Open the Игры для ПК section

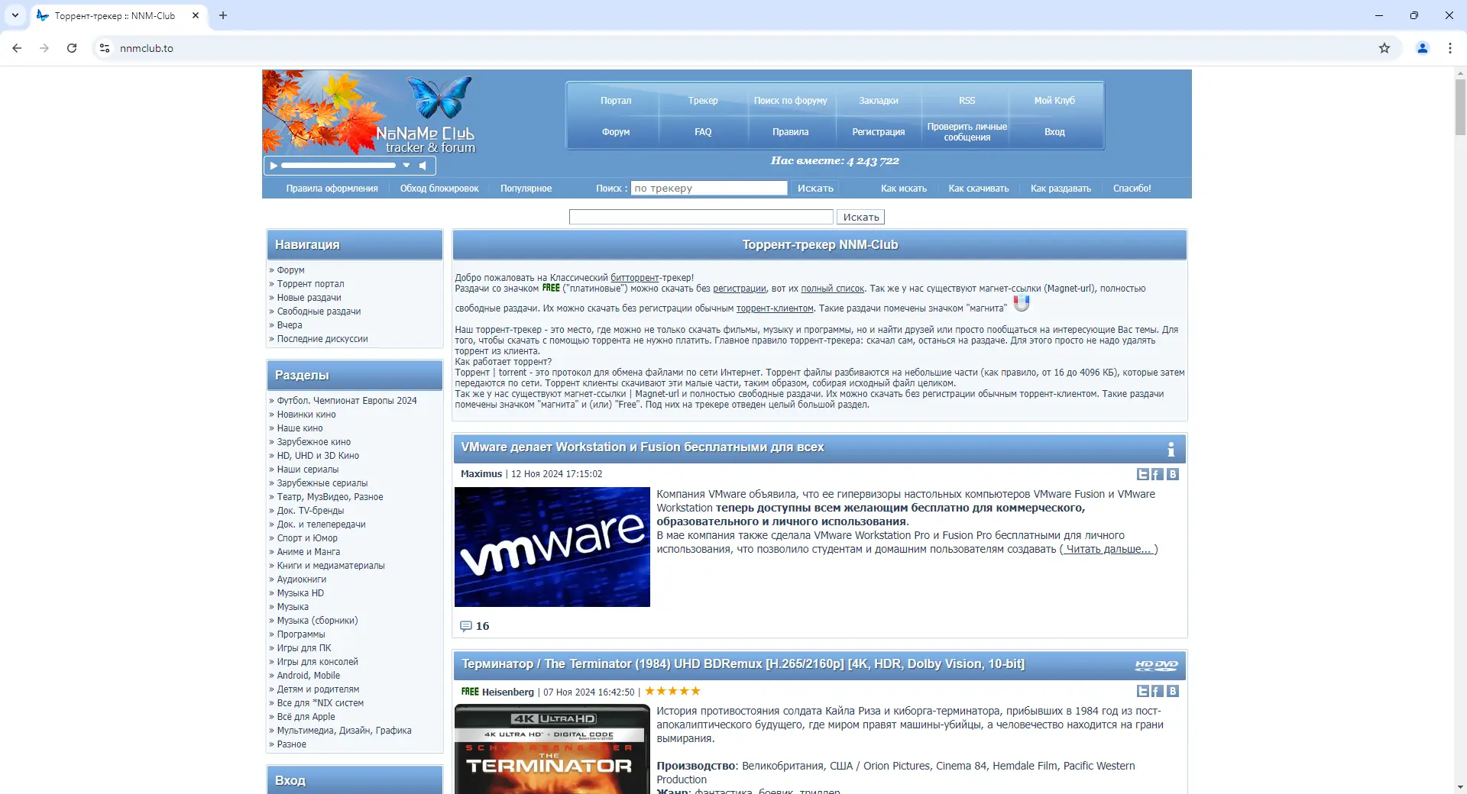coord(304,648)
